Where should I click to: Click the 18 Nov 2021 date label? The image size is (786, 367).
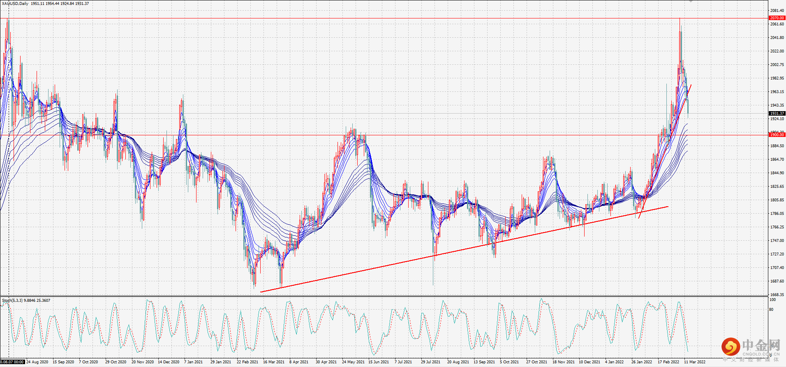(x=564, y=362)
